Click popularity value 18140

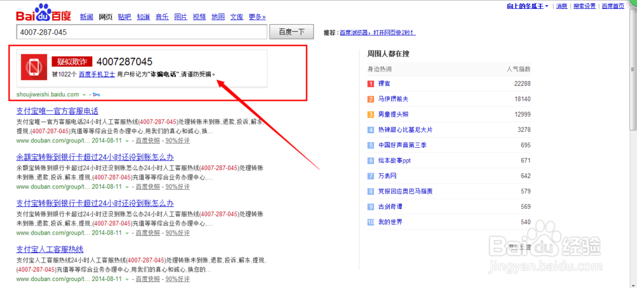coord(522,99)
